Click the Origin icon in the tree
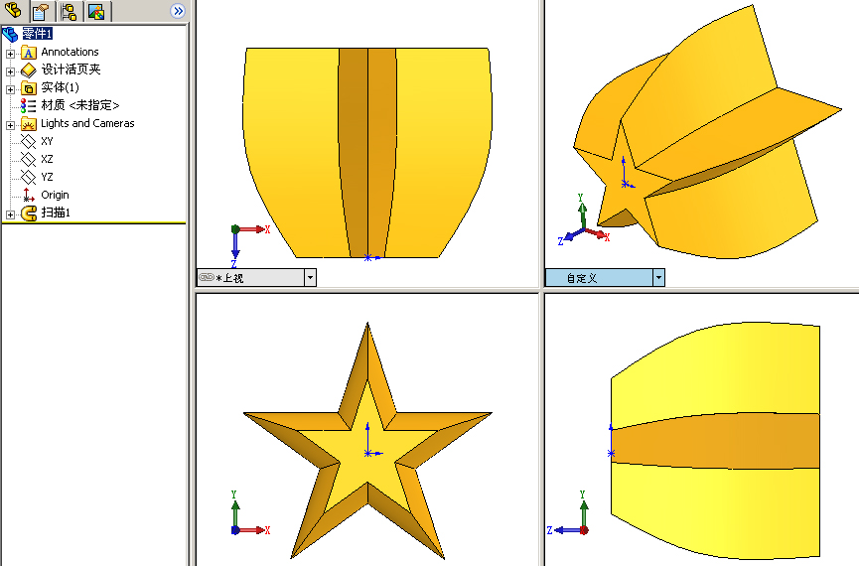 28,195
